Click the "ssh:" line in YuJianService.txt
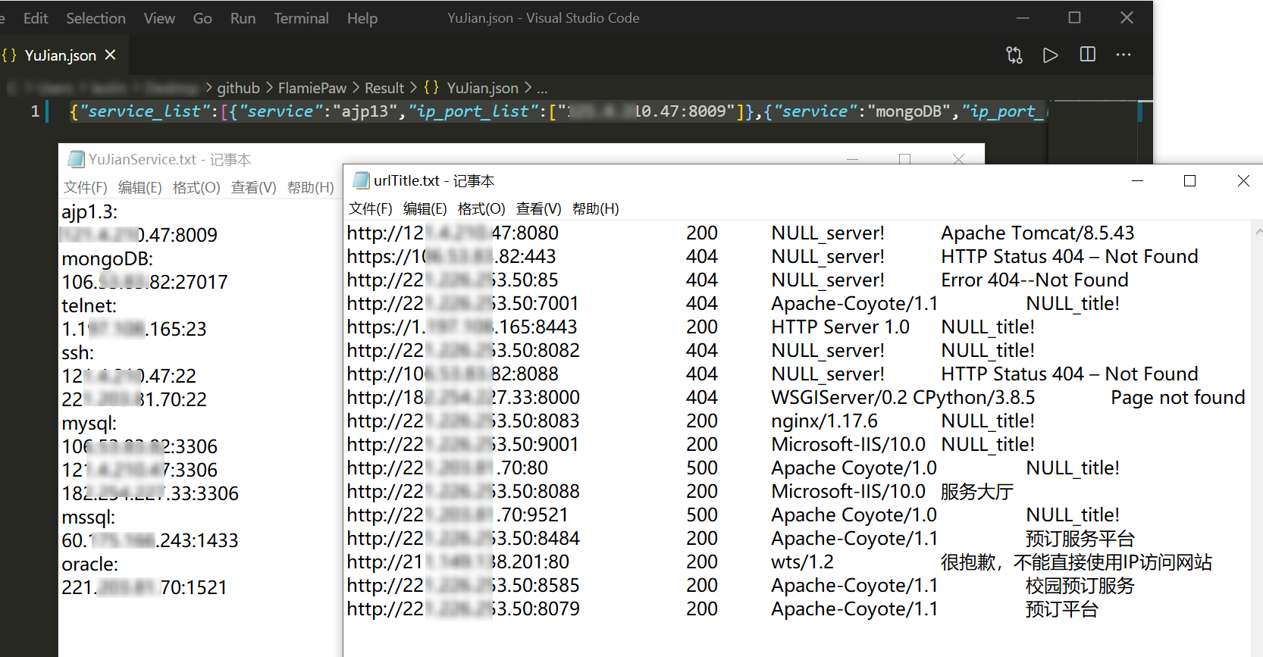The image size is (1263, 657). pos(77,352)
